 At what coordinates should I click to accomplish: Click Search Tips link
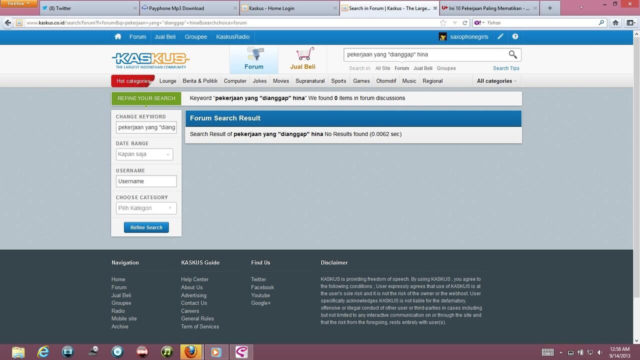tap(506, 68)
